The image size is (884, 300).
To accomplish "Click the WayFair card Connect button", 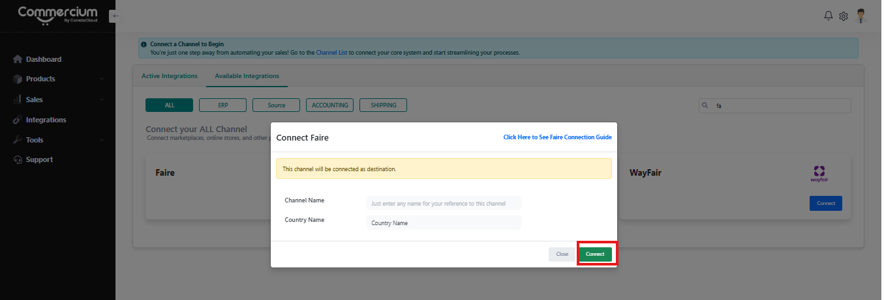I will pos(826,203).
